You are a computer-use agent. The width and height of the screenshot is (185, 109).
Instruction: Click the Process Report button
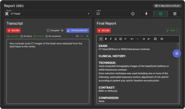pos(77,30)
